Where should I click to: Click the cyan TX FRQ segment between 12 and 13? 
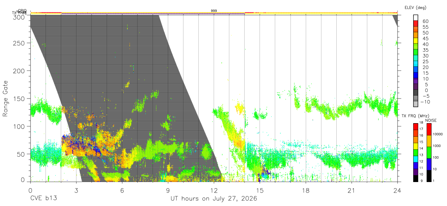pyautogui.click(x=416, y=159)
